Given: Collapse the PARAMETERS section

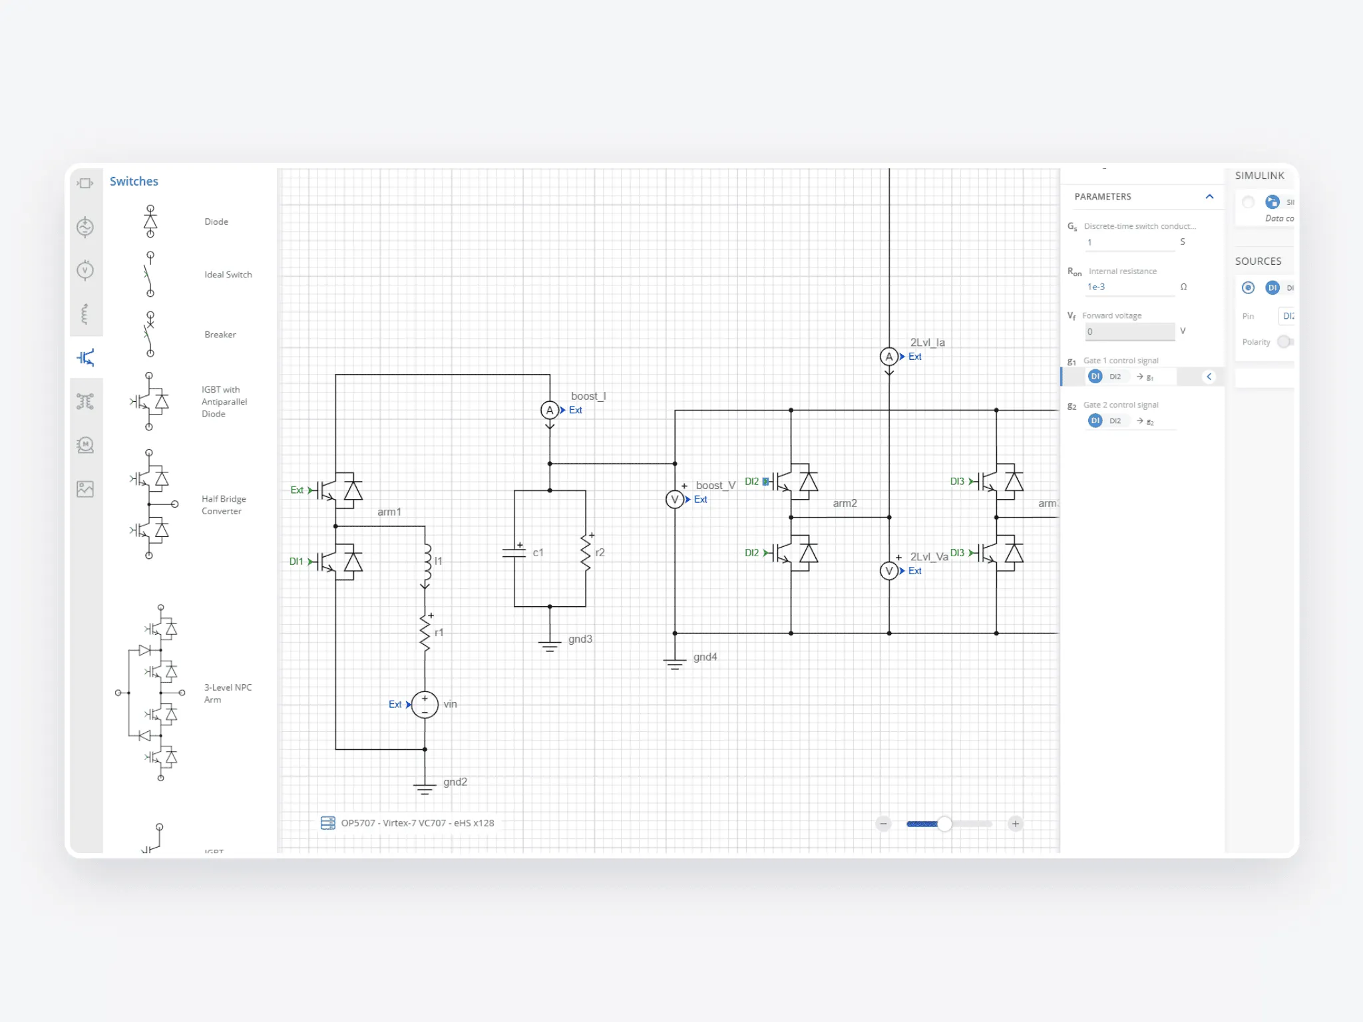Looking at the screenshot, I should click(x=1209, y=196).
